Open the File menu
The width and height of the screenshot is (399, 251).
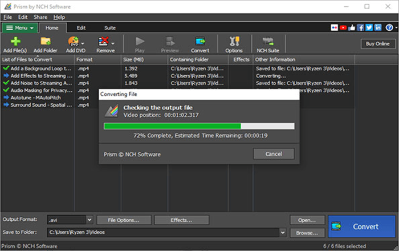click(x=7, y=17)
